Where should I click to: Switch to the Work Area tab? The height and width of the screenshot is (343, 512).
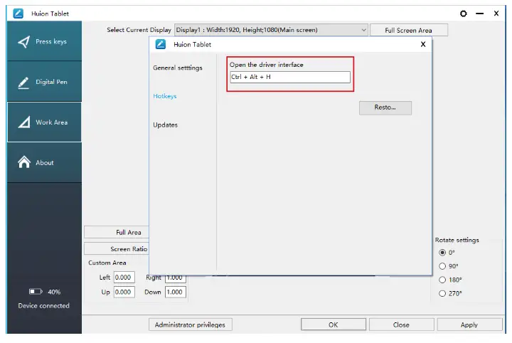click(44, 122)
